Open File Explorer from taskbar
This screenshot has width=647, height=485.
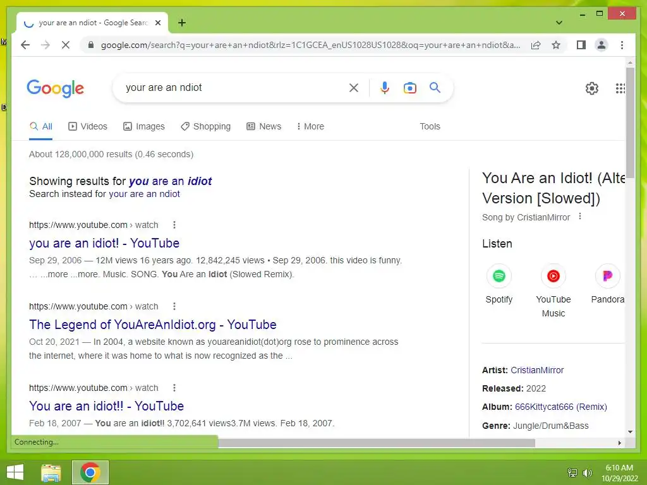click(x=51, y=472)
